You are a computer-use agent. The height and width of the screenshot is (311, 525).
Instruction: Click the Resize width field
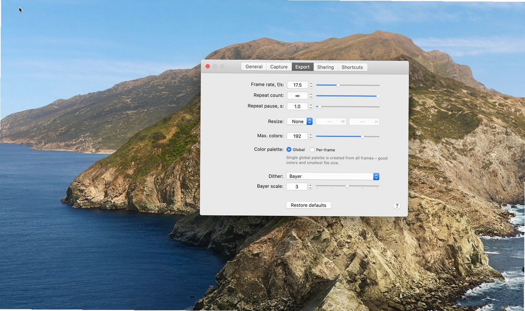(331, 122)
